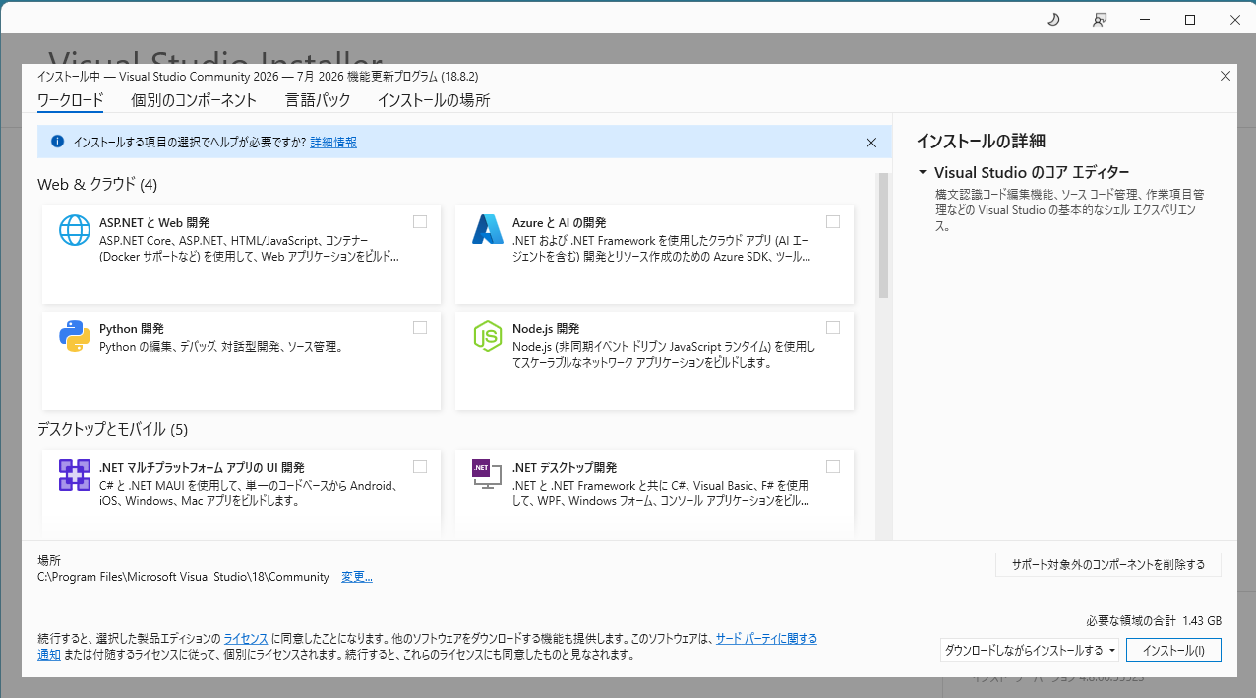Switch to the 個別のコンポーネント tab

(x=194, y=100)
